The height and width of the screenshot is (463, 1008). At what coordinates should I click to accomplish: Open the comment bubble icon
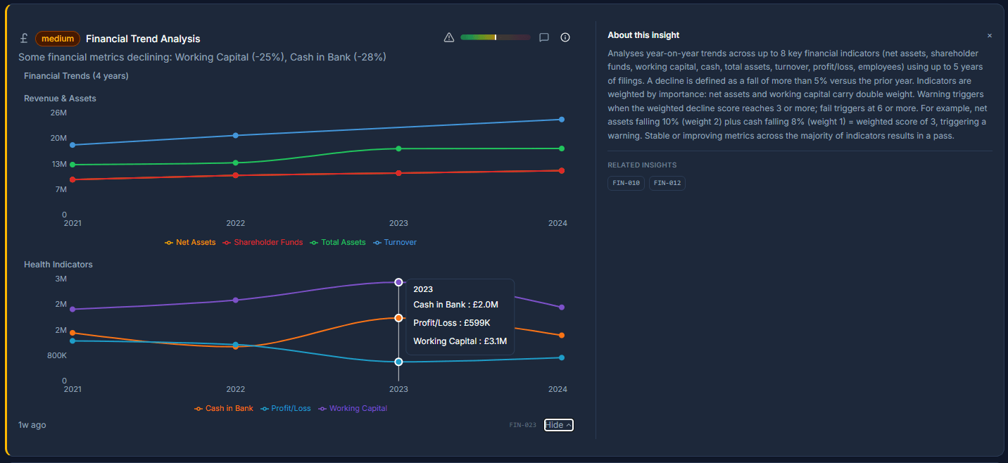coord(544,37)
